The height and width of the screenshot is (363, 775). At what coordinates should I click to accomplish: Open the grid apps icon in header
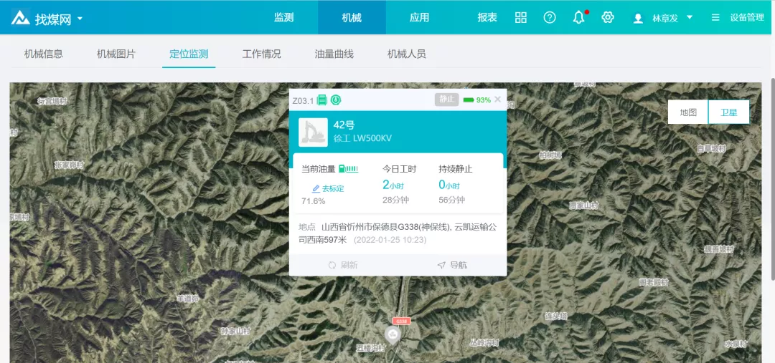pyautogui.click(x=521, y=17)
